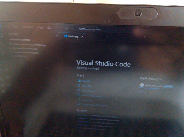Open the menu bar overflow ellipsis
This screenshot has width=184, height=137.
pyautogui.click(x=57, y=28)
